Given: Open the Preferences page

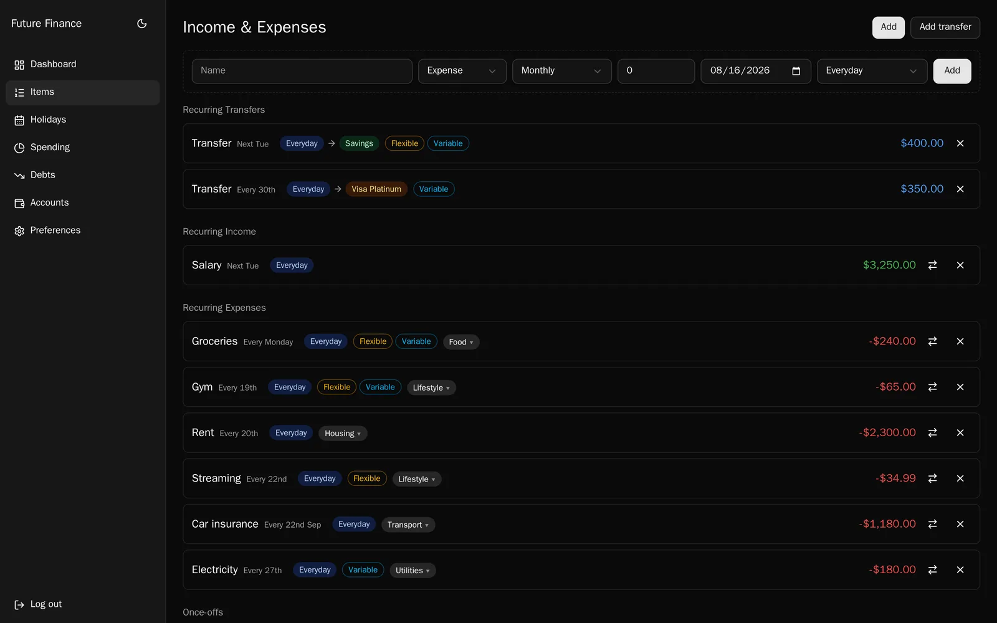Looking at the screenshot, I should tap(82, 231).
